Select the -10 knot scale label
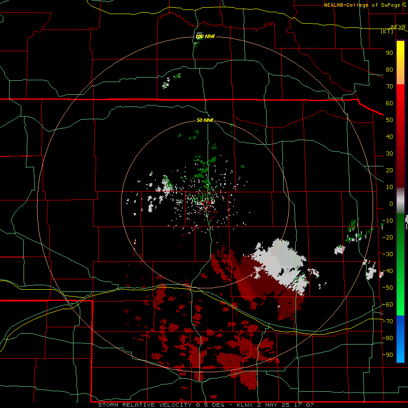Viewport: 408px width, 408px height. coord(388,221)
